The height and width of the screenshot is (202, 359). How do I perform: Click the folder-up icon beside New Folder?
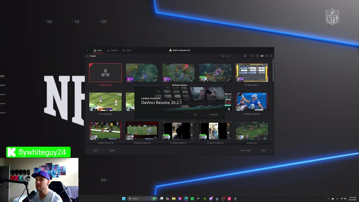click(228, 56)
